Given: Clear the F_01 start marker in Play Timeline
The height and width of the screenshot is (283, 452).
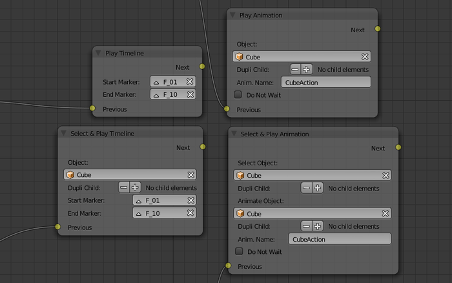Looking at the screenshot, I should [x=190, y=82].
